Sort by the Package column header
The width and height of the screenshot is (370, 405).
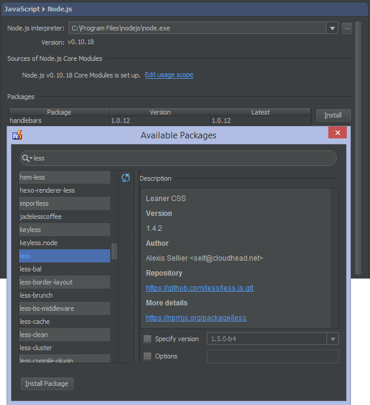click(60, 112)
